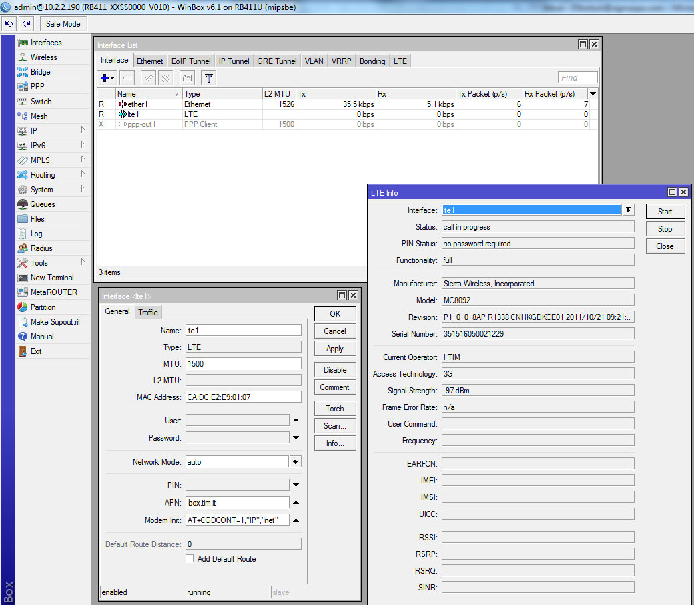Expand the User field arrow

point(295,420)
